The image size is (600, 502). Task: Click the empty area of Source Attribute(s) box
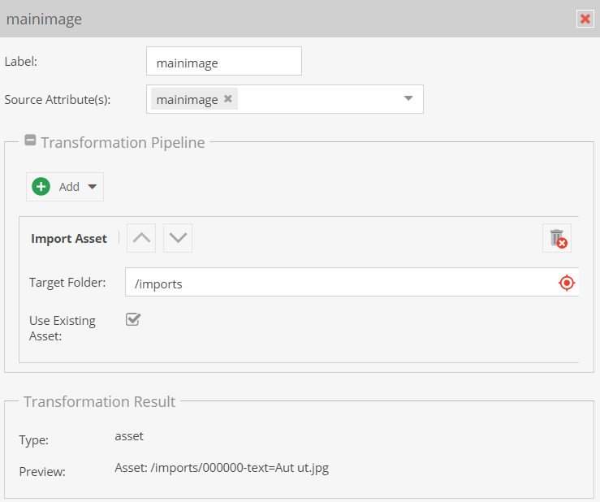click(x=317, y=99)
